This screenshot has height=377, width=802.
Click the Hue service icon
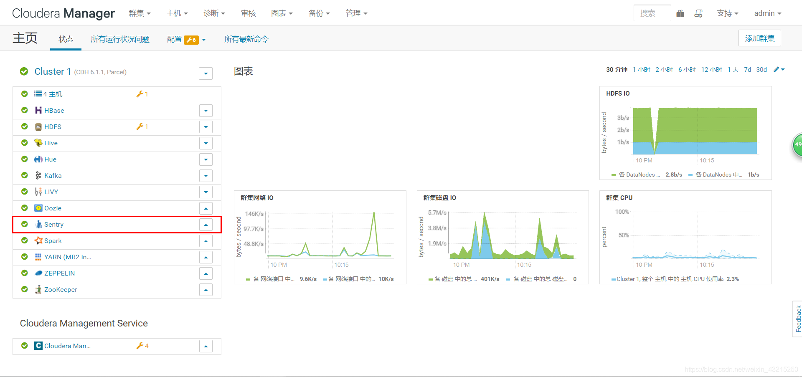click(x=38, y=159)
